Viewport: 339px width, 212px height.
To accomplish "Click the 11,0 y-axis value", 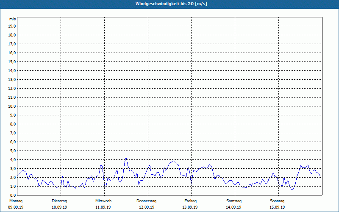I will 12,98.
